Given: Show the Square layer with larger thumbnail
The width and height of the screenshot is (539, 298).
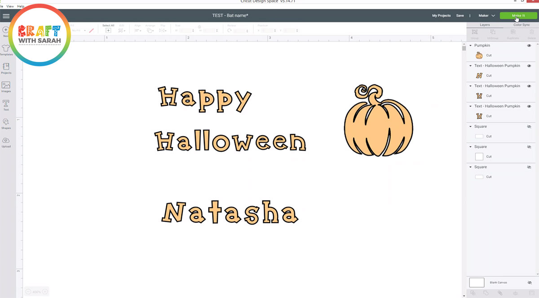Looking at the screenshot, I should point(529,147).
